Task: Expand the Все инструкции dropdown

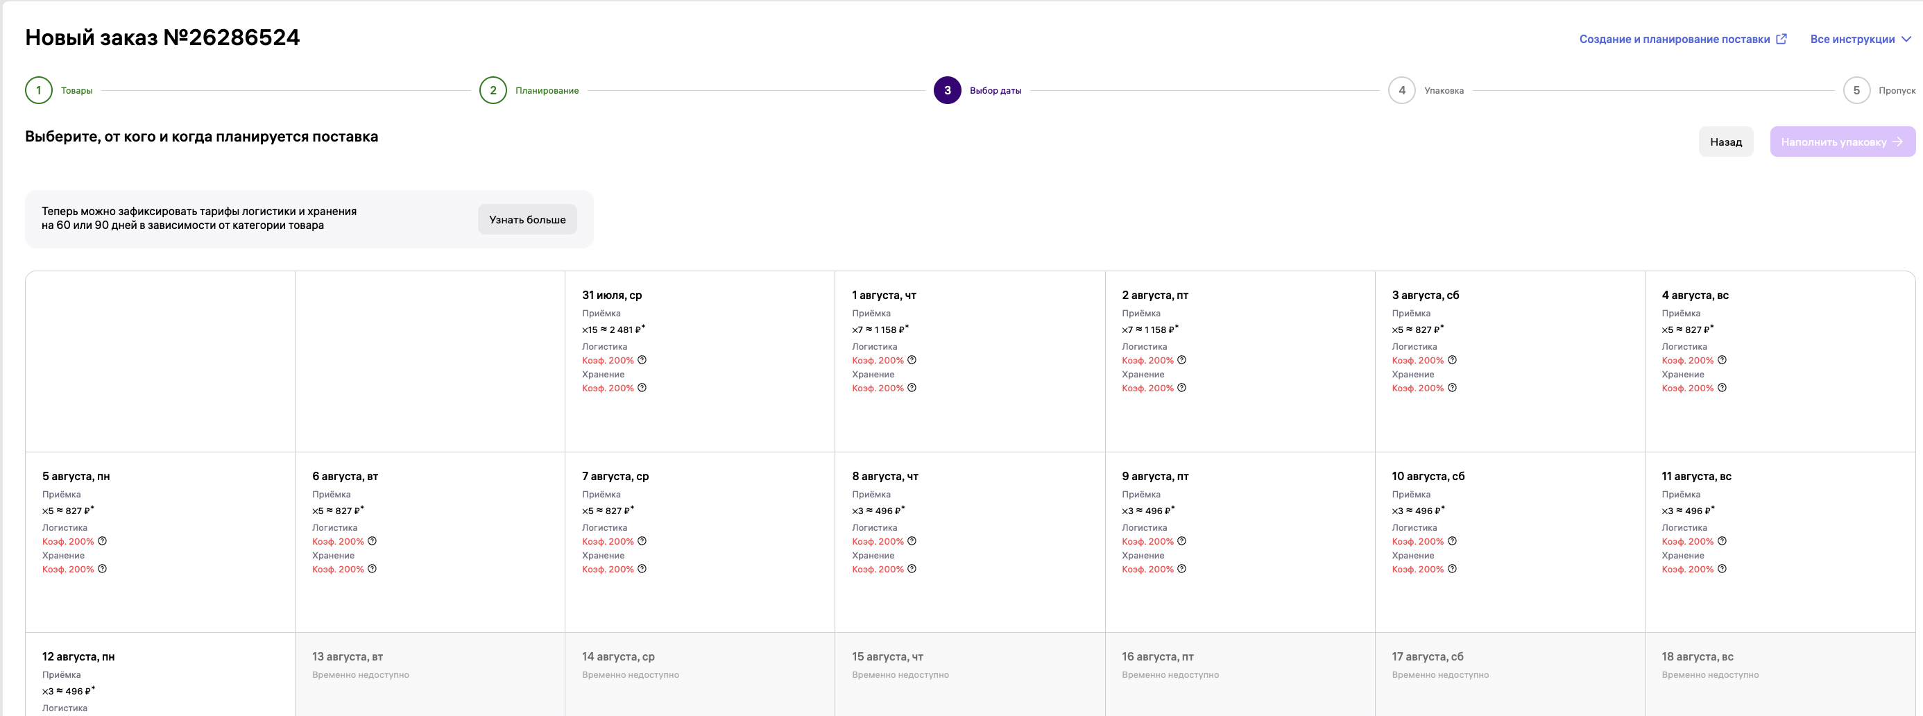Action: click(x=1861, y=39)
